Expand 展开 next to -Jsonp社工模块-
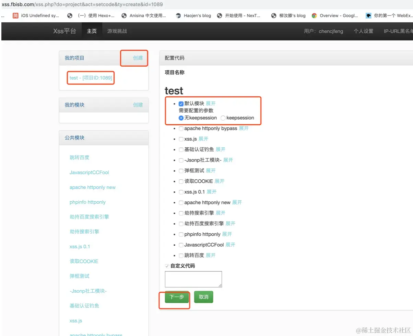The image size is (413, 336). click(228, 160)
